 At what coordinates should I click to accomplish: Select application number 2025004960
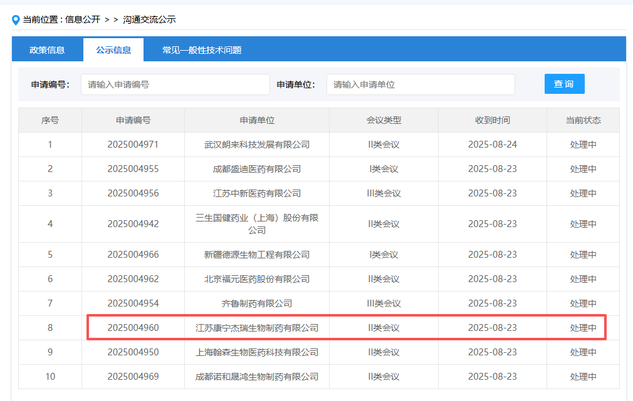[x=133, y=328]
